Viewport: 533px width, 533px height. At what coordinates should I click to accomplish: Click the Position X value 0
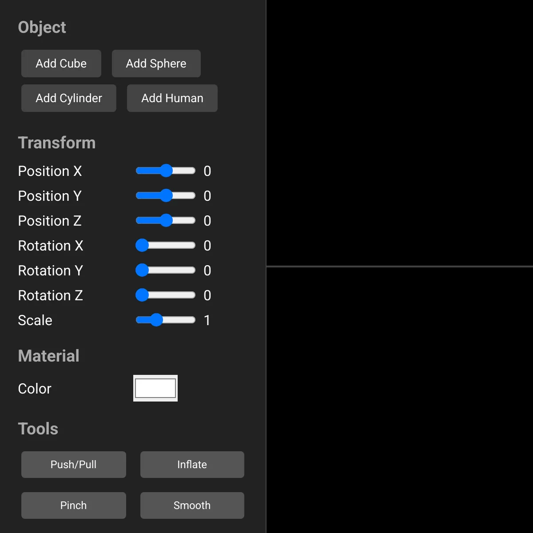(x=207, y=171)
